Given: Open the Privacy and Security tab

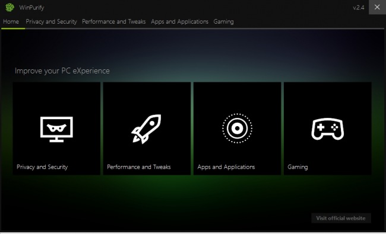Looking at the screenshot, I should point(51,21).
